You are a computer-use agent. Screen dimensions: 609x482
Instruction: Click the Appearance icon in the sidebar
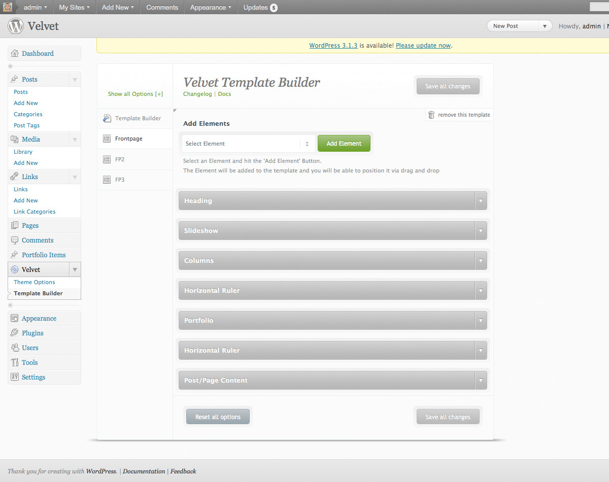coord(15,318)
